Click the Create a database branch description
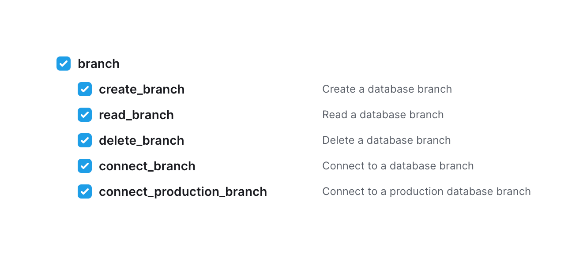 pyautogui.click(x=387, y=89)
